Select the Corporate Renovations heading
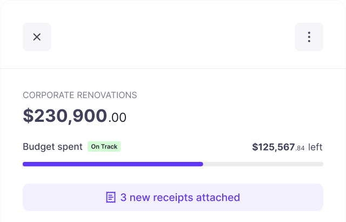This screenshot has height=222, width=346. click(80, 95)
